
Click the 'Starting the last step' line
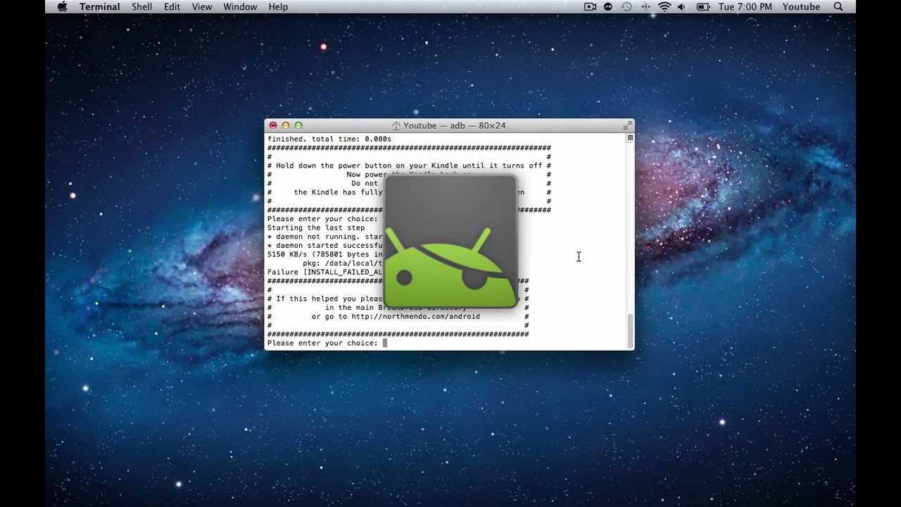pyautogui.click(x=316, y=227)
